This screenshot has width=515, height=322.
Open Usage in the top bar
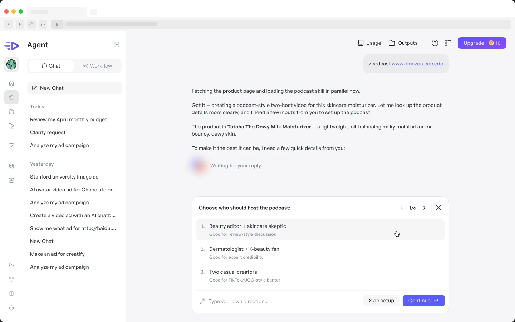tap(369, 43)
